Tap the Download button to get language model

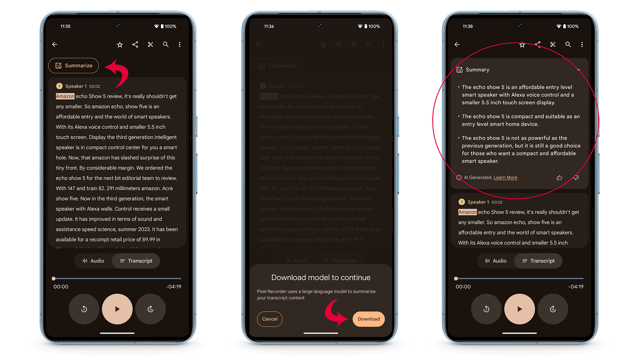click(368, 319)
